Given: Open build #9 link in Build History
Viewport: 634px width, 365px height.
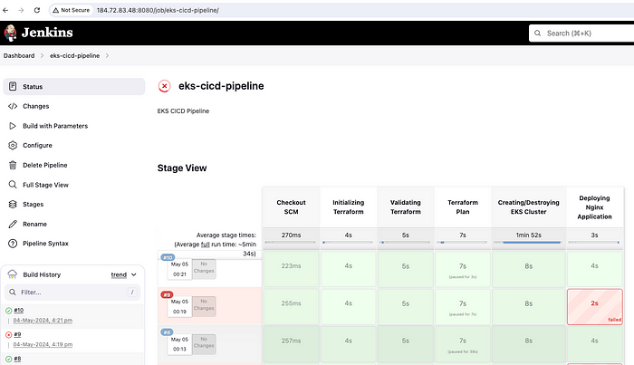Looking at the screenshot, I should 17,334.
